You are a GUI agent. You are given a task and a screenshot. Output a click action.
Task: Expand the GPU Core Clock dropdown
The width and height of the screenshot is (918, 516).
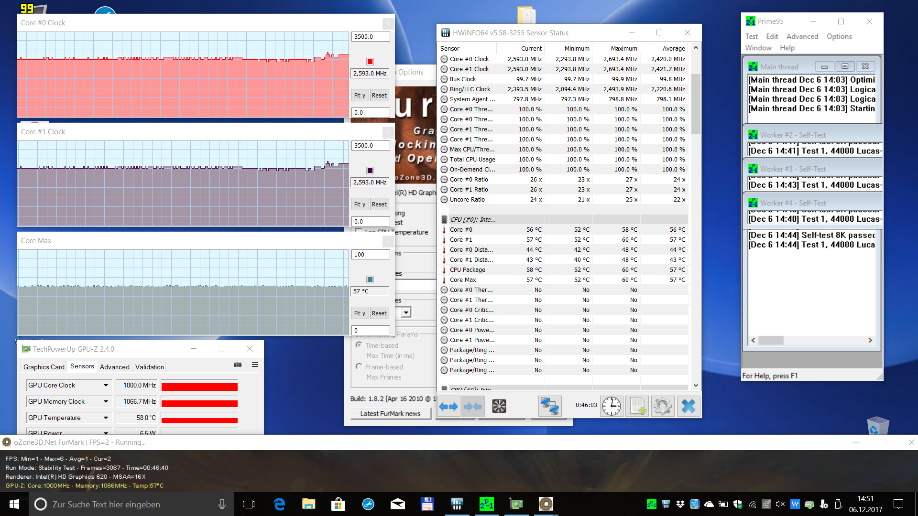106,386
